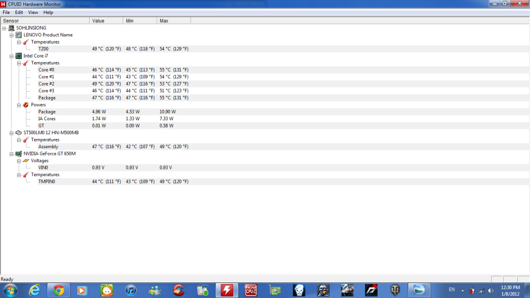
Task: Collapse the Powers tree branch
Action: pos(19,105)
